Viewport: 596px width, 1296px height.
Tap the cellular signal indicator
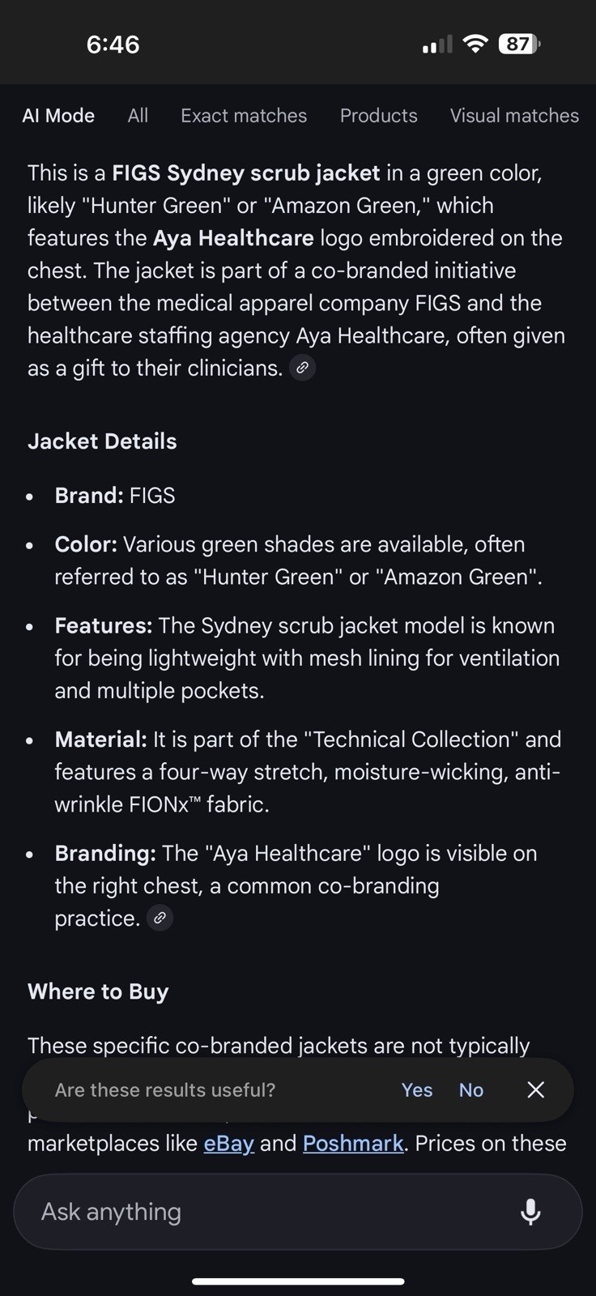click(436, 45)
